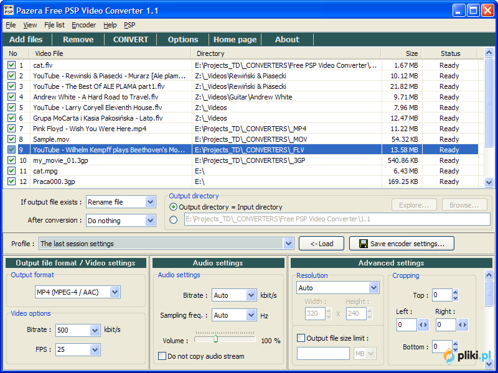This screenshot has height=373, width=498.
Task: Click the <- Load profile button
Action: (x=321, y=244)
